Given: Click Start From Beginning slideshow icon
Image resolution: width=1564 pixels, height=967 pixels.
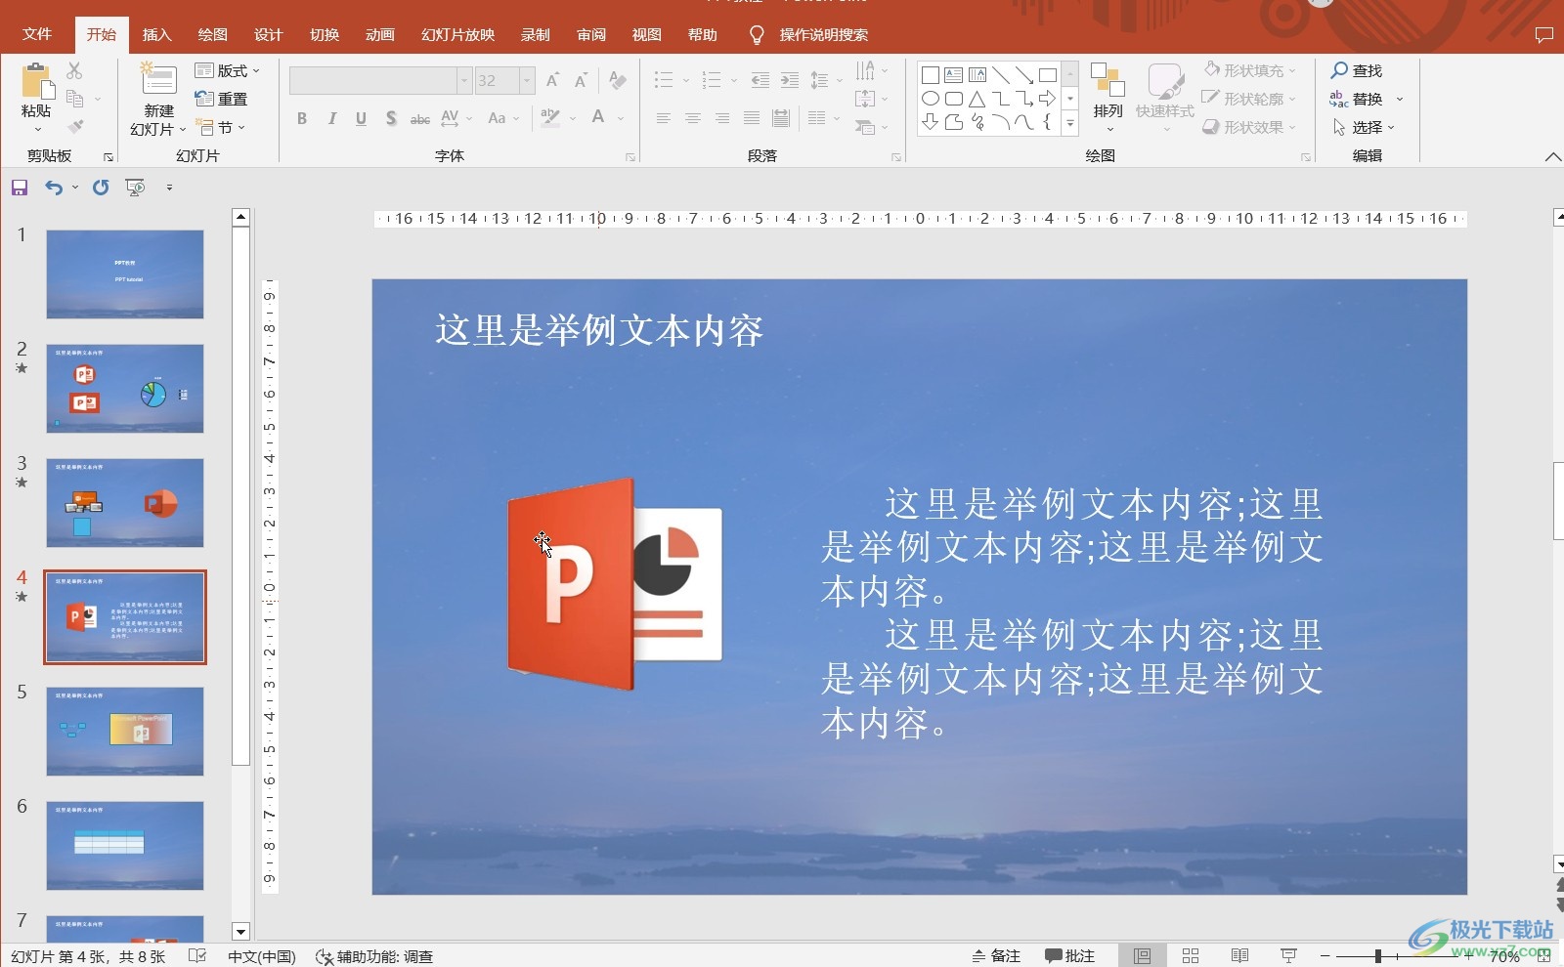Looking at the screenshot, I should (x=135, y=188).
